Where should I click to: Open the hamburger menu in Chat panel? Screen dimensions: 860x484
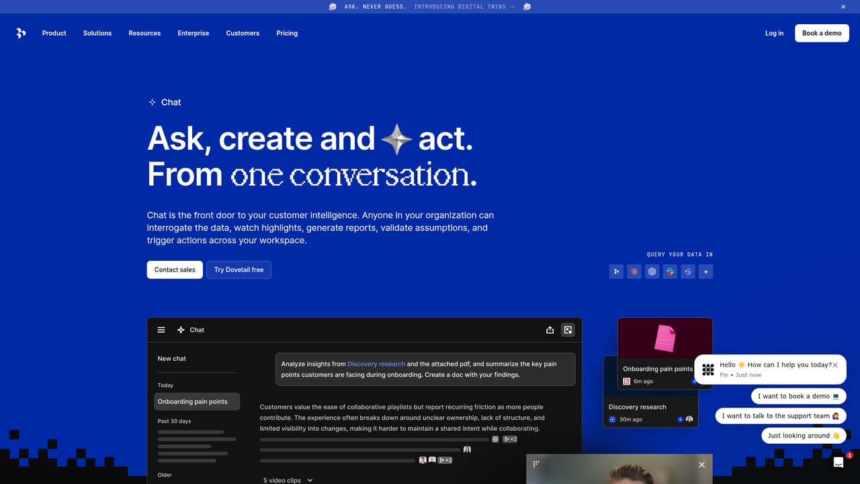tap(161, 330)
